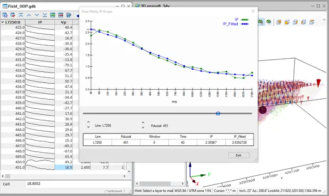Select the Vp cell with value 18.9

(63, 167)
